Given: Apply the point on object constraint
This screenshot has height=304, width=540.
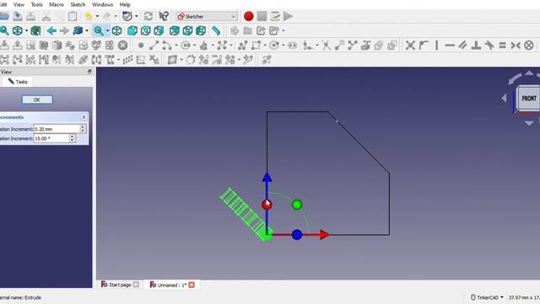Looking at the screenshot, I should tap(424, 45).
